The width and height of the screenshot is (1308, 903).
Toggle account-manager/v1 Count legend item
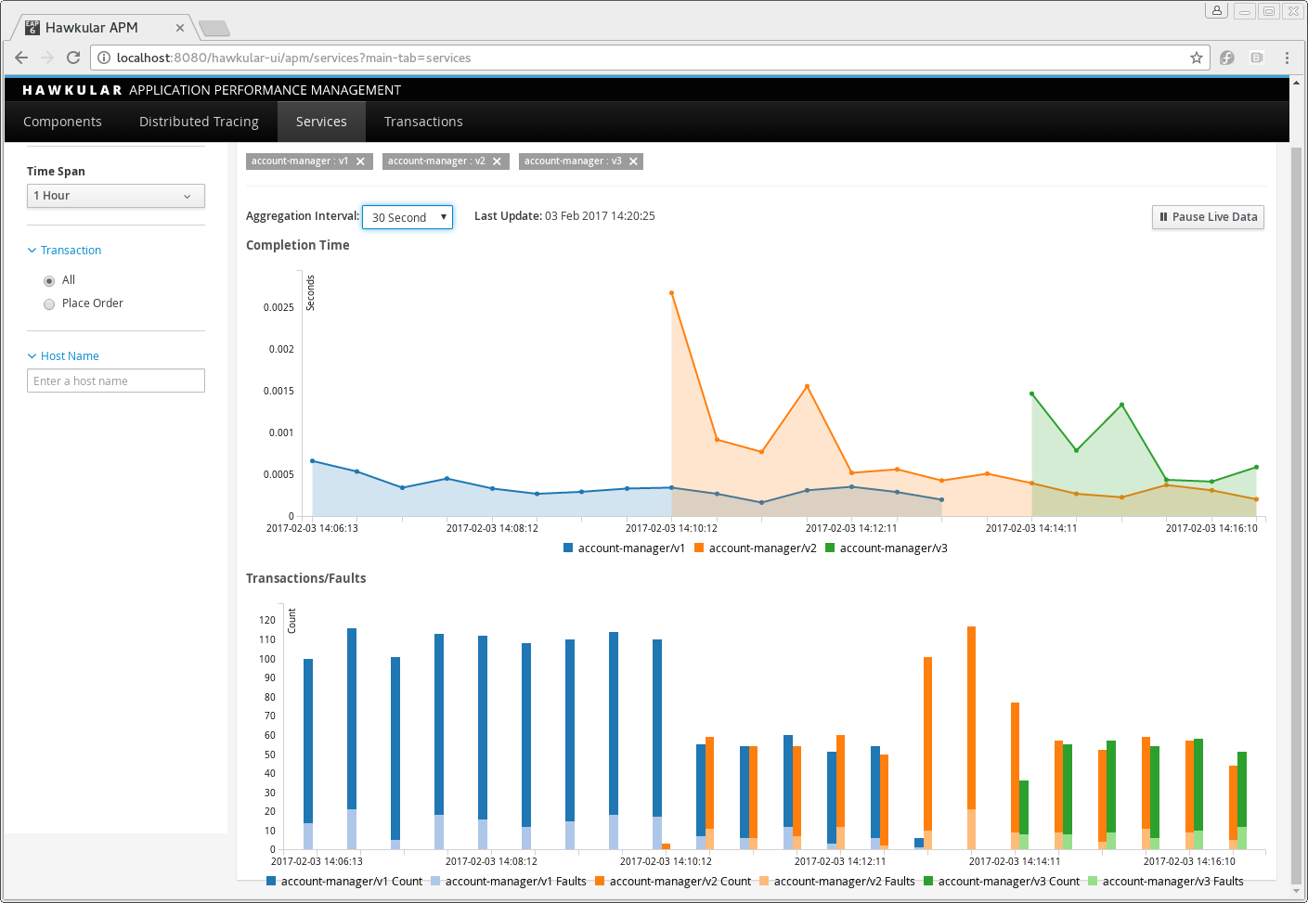pos(344,882)
